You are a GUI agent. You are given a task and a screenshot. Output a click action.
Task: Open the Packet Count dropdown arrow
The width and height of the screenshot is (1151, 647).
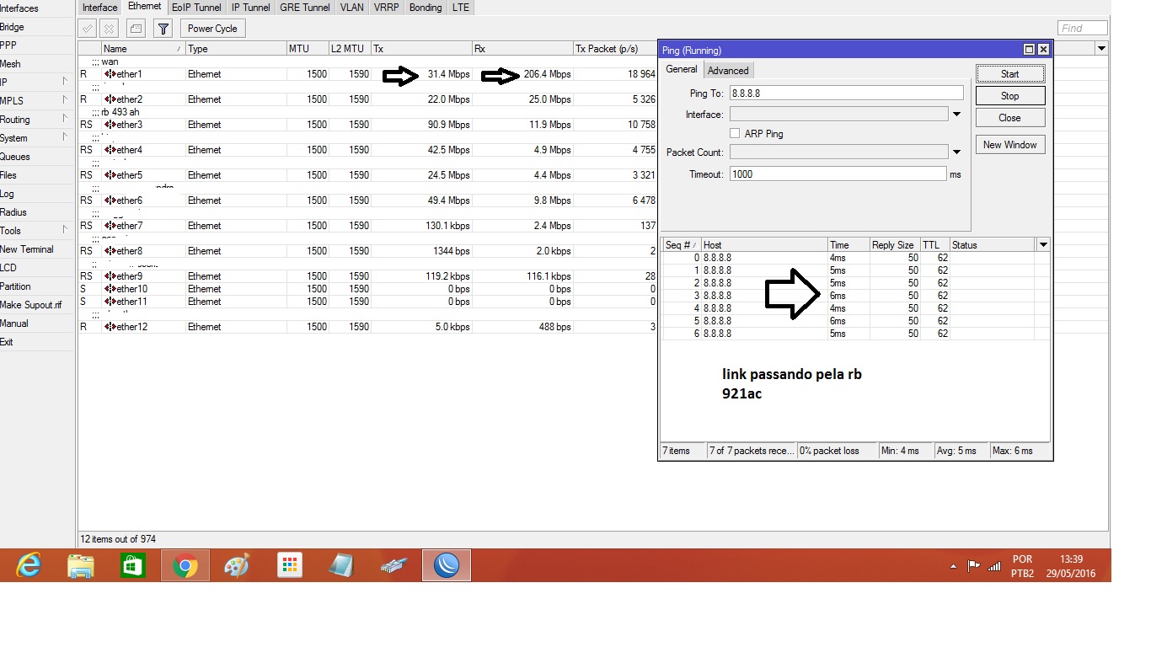click(x=956, y=152)
